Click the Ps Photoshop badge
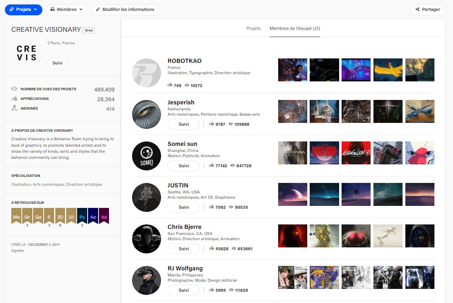Screen dimensions: 453x303 (x=82, y=216)
